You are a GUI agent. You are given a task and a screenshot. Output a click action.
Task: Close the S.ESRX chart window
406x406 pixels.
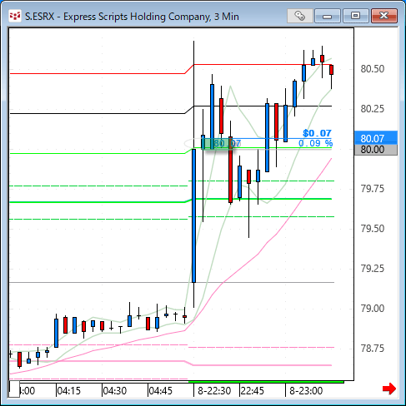click(384, 16)
